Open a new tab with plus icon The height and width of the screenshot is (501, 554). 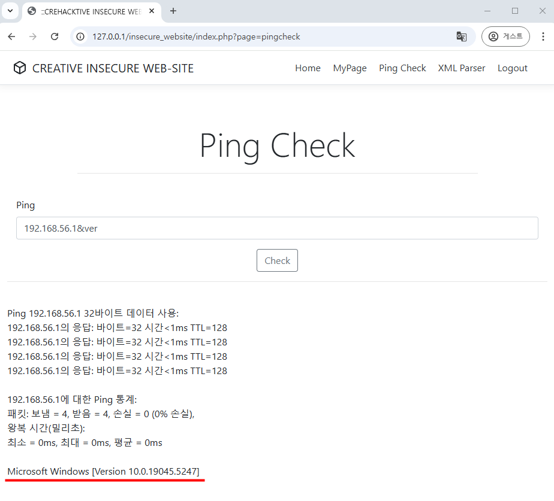[x=173, y=11]
